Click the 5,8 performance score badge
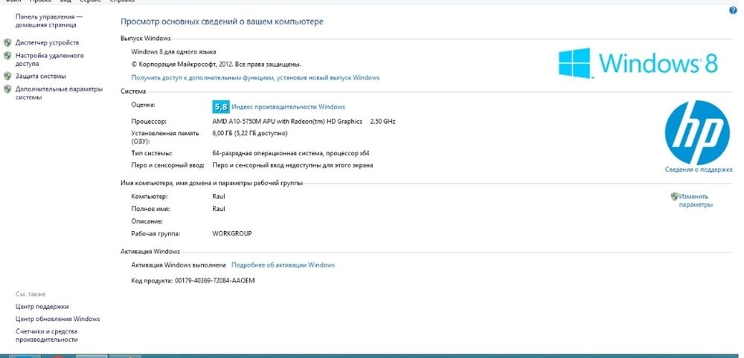Image resolution: width=744 pixels, height=358 pixels. [221, 107]
